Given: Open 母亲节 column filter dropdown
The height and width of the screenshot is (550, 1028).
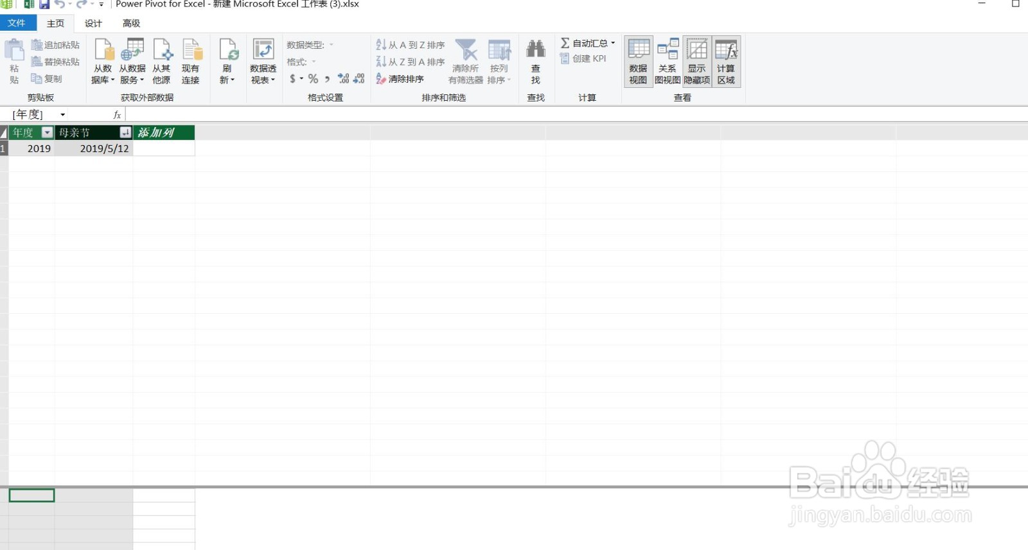Looking at the screenshot, I should click(x=125, y=133).
